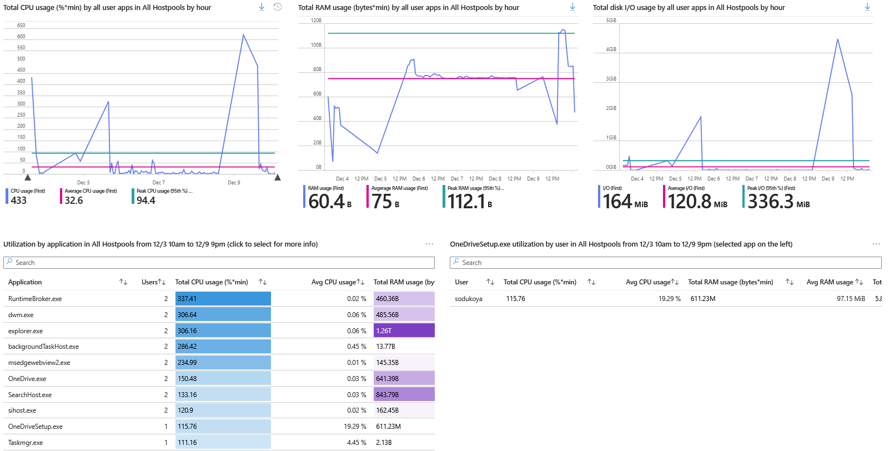Sort the application table by Total CPU usage
Viewport: 889px width, 451px height.
coord(263,282)
